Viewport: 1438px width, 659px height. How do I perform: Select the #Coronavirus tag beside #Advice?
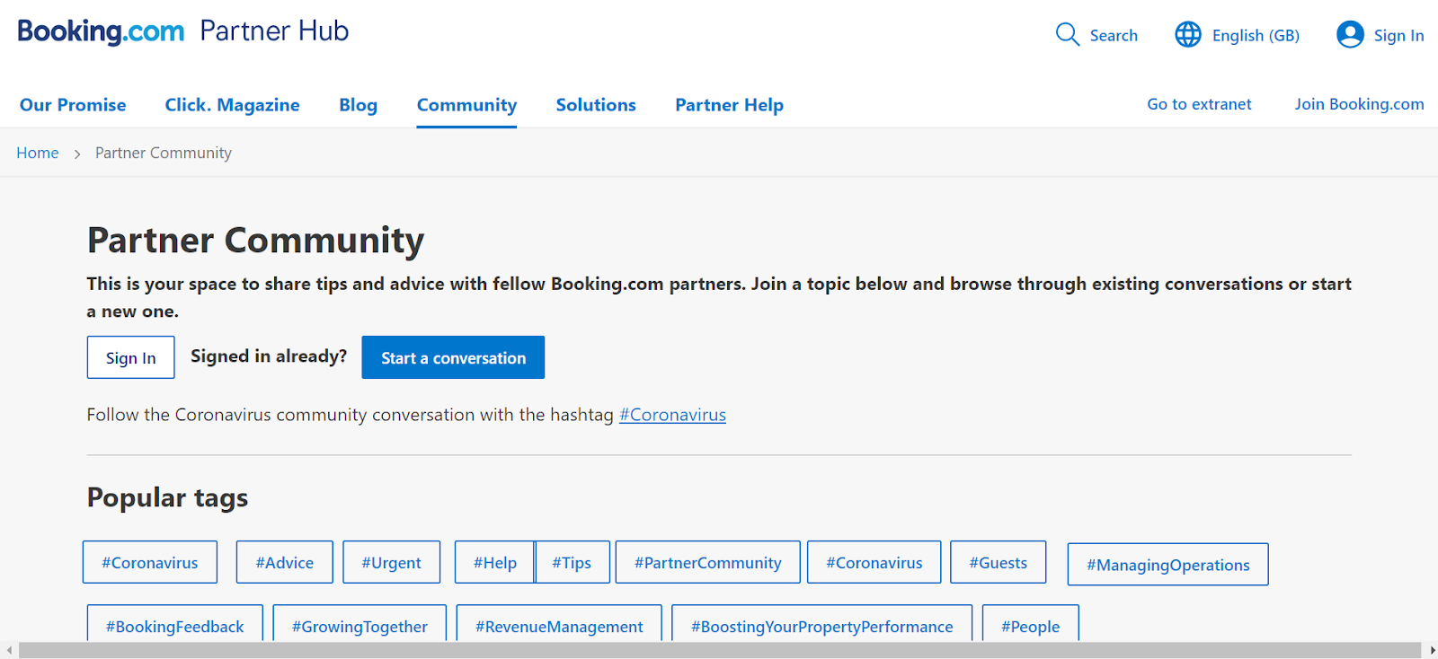(150, 562)
